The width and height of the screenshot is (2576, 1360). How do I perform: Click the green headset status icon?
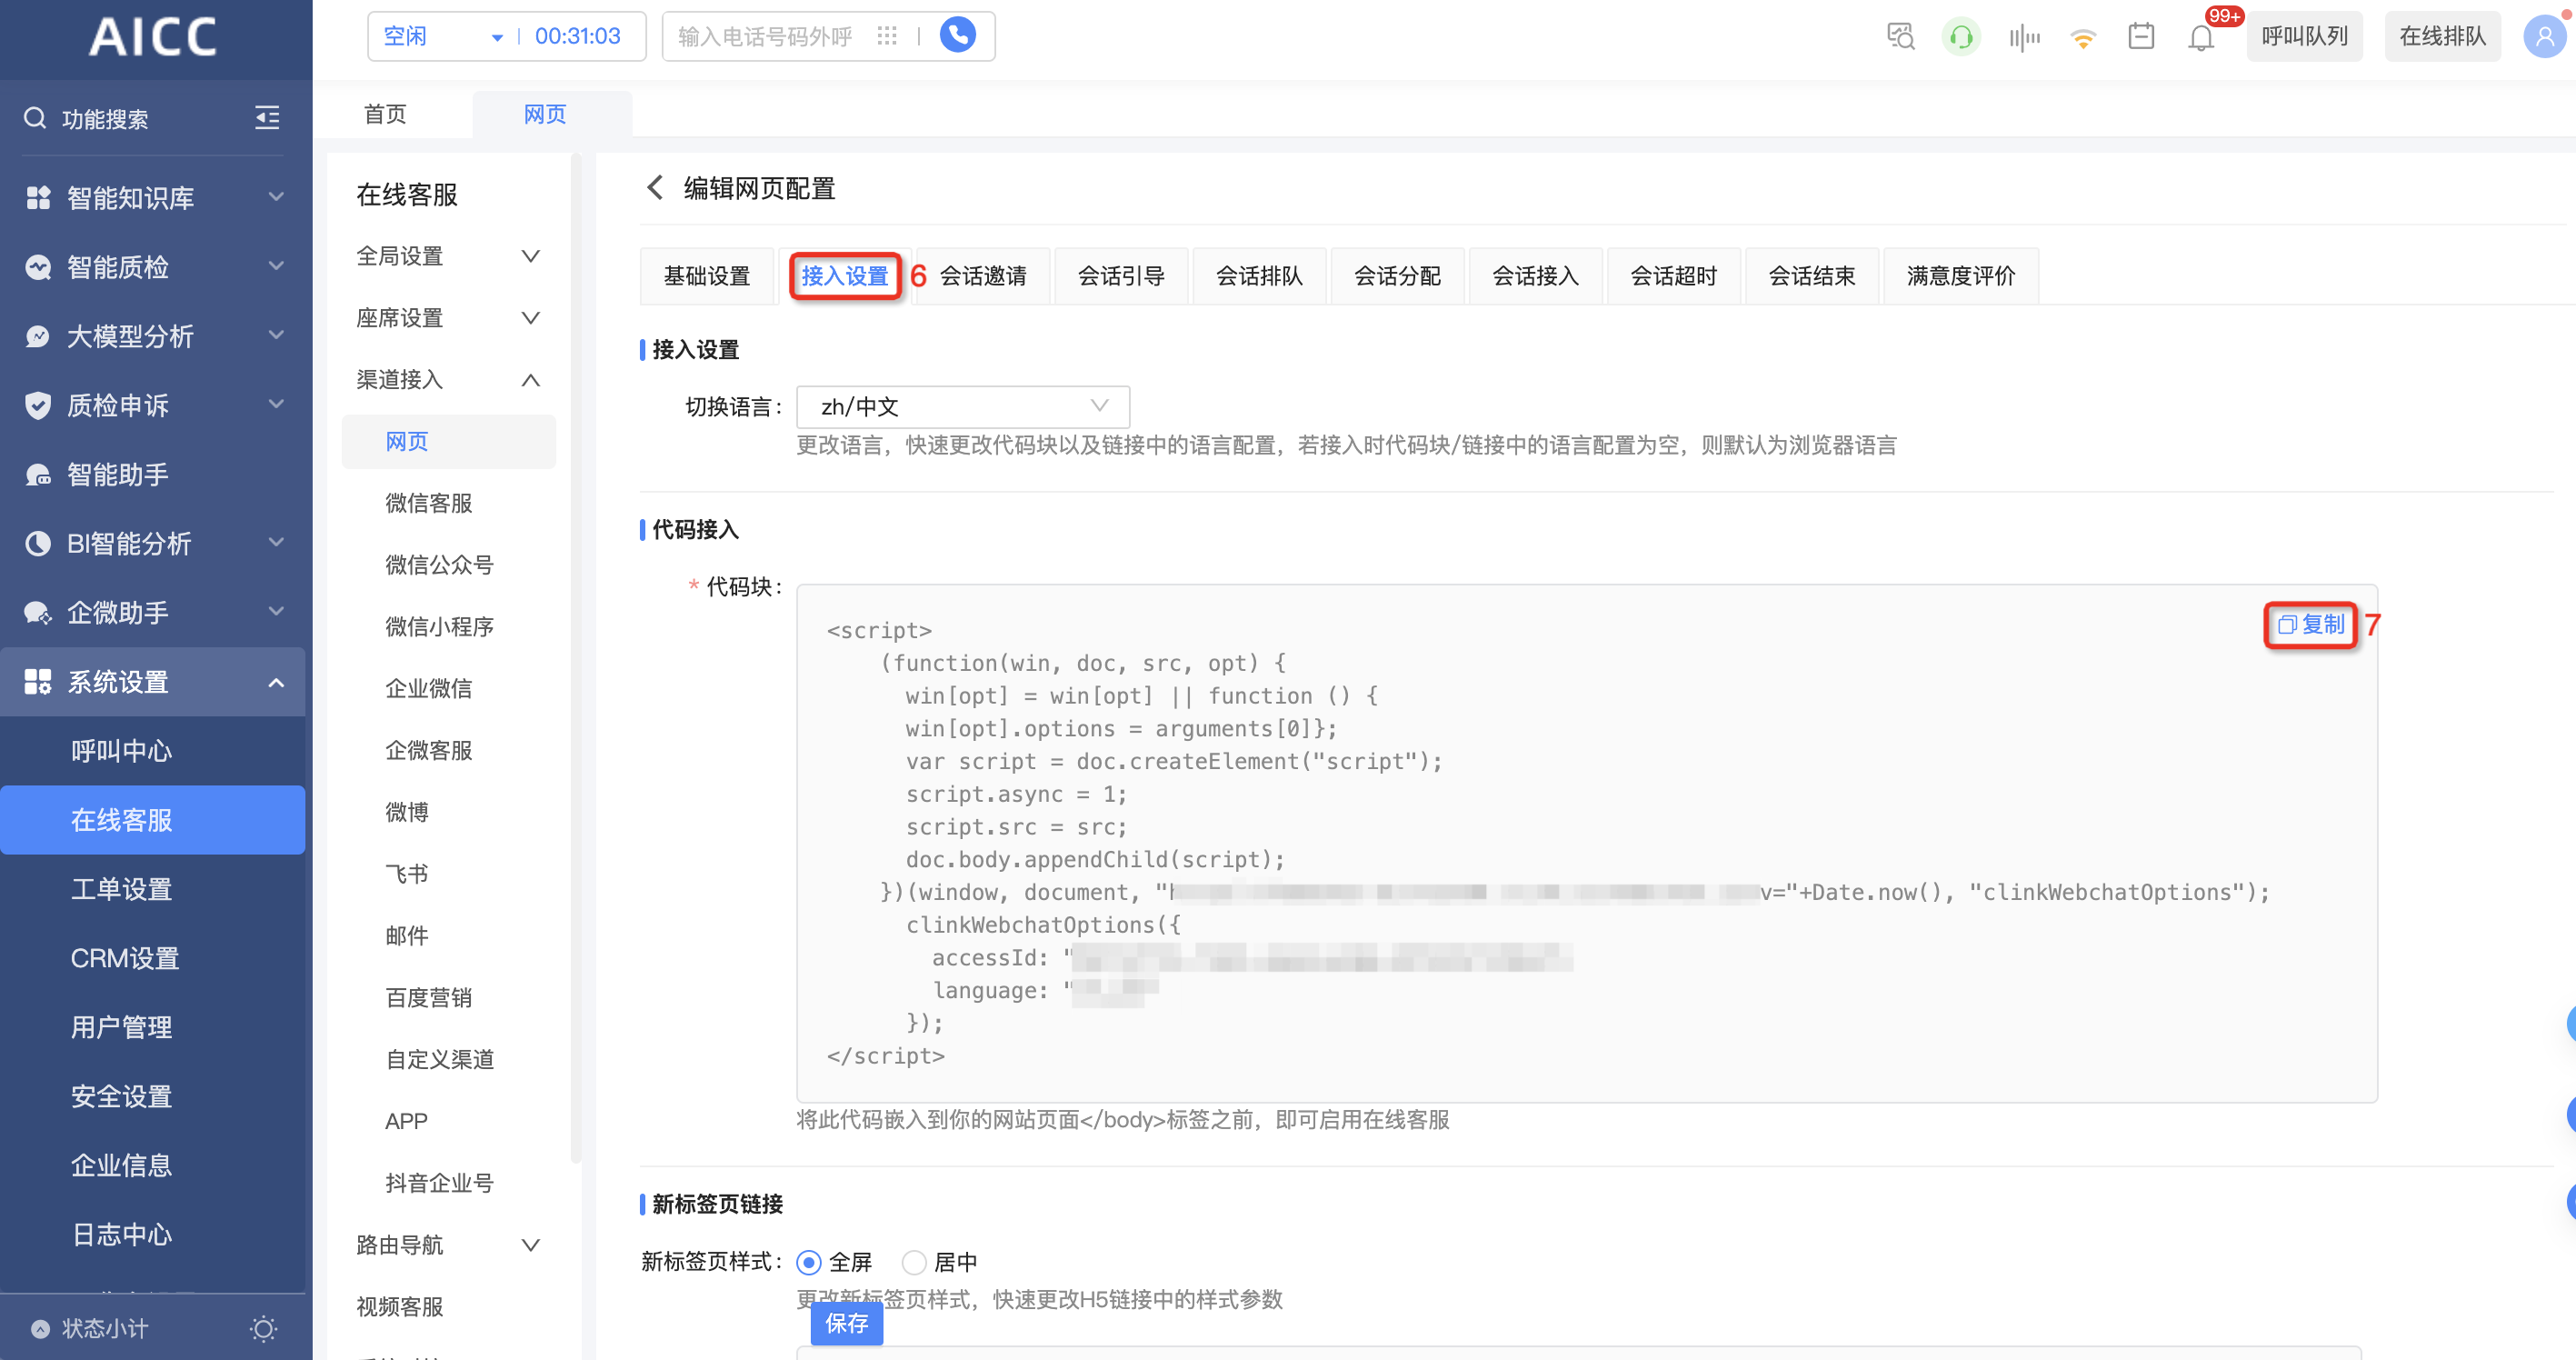tap(1960, 37)
